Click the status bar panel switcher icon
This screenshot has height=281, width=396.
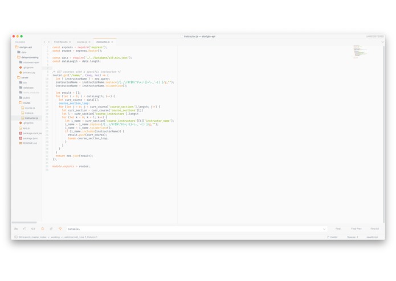pos(15,237)
